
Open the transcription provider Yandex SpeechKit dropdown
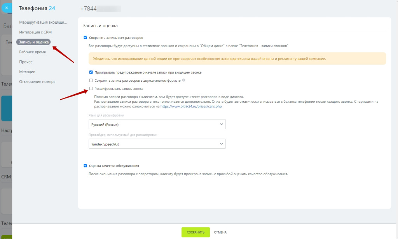coord(157,144)
